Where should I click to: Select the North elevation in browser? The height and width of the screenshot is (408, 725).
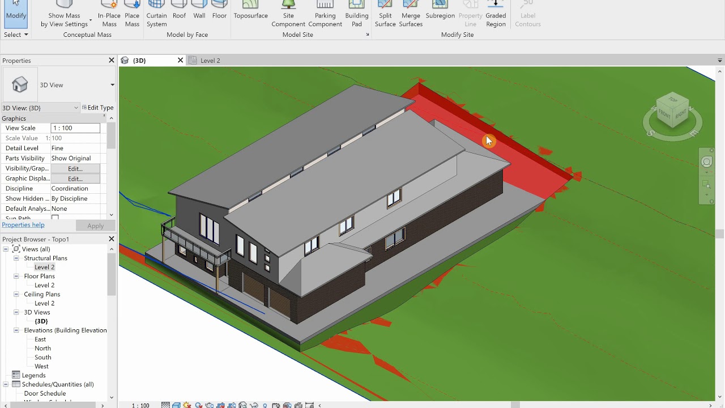[x=42, y=348]
